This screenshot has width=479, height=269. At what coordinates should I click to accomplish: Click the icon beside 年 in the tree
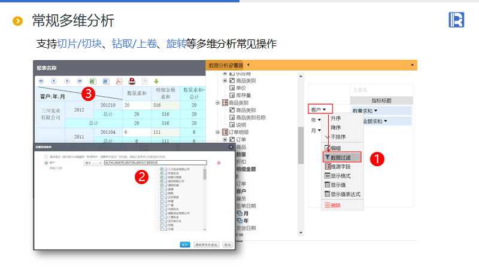239,221
